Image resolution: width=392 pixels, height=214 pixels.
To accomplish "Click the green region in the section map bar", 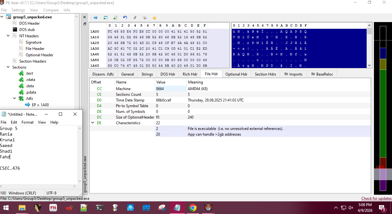I will pyautogui.click(x=383, y=114).
